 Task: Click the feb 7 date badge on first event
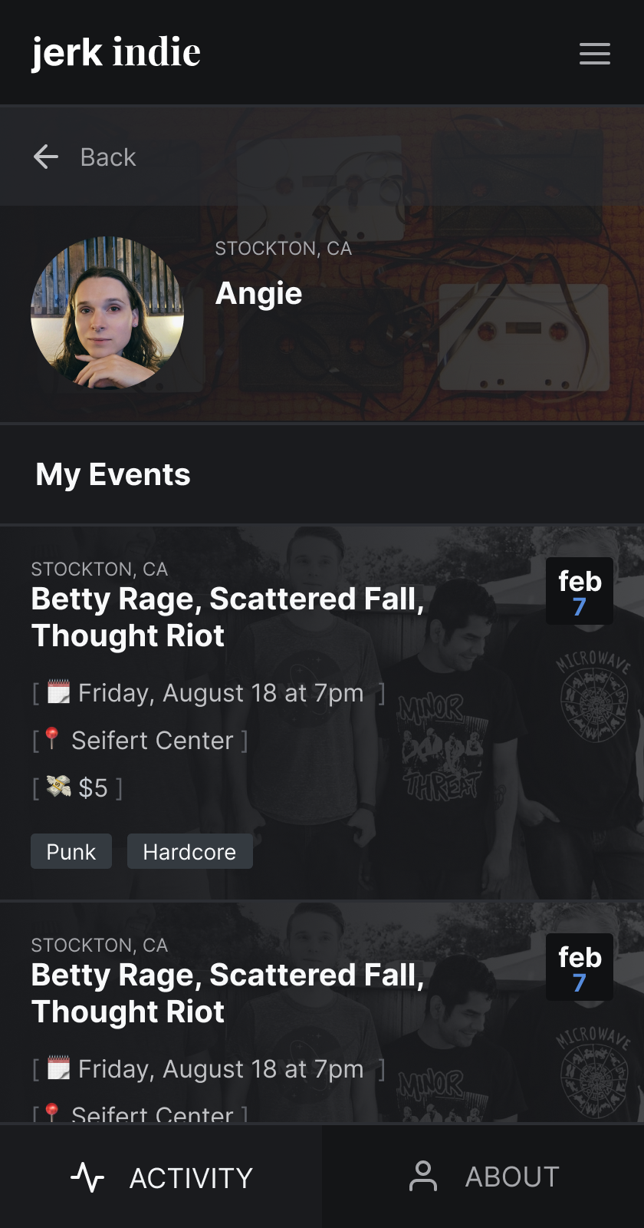580,592
